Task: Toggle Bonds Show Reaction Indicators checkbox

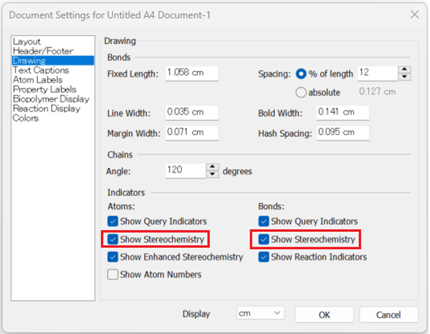Action: pos(264,257)
